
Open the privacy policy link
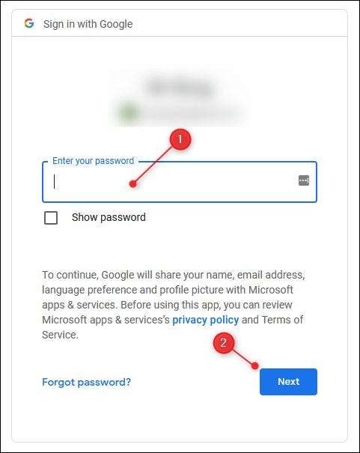pos(206,320)
